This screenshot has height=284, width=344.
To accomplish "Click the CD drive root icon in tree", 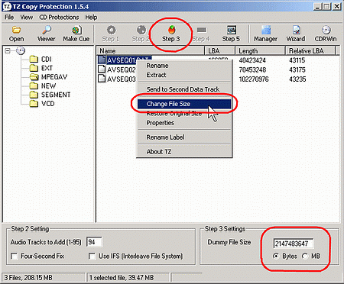I will (21, 50).
